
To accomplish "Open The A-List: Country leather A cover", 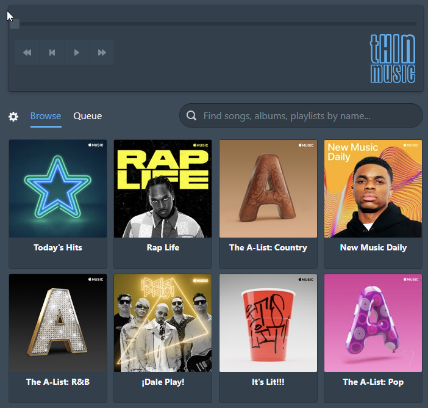I will [x=268, y=189].
